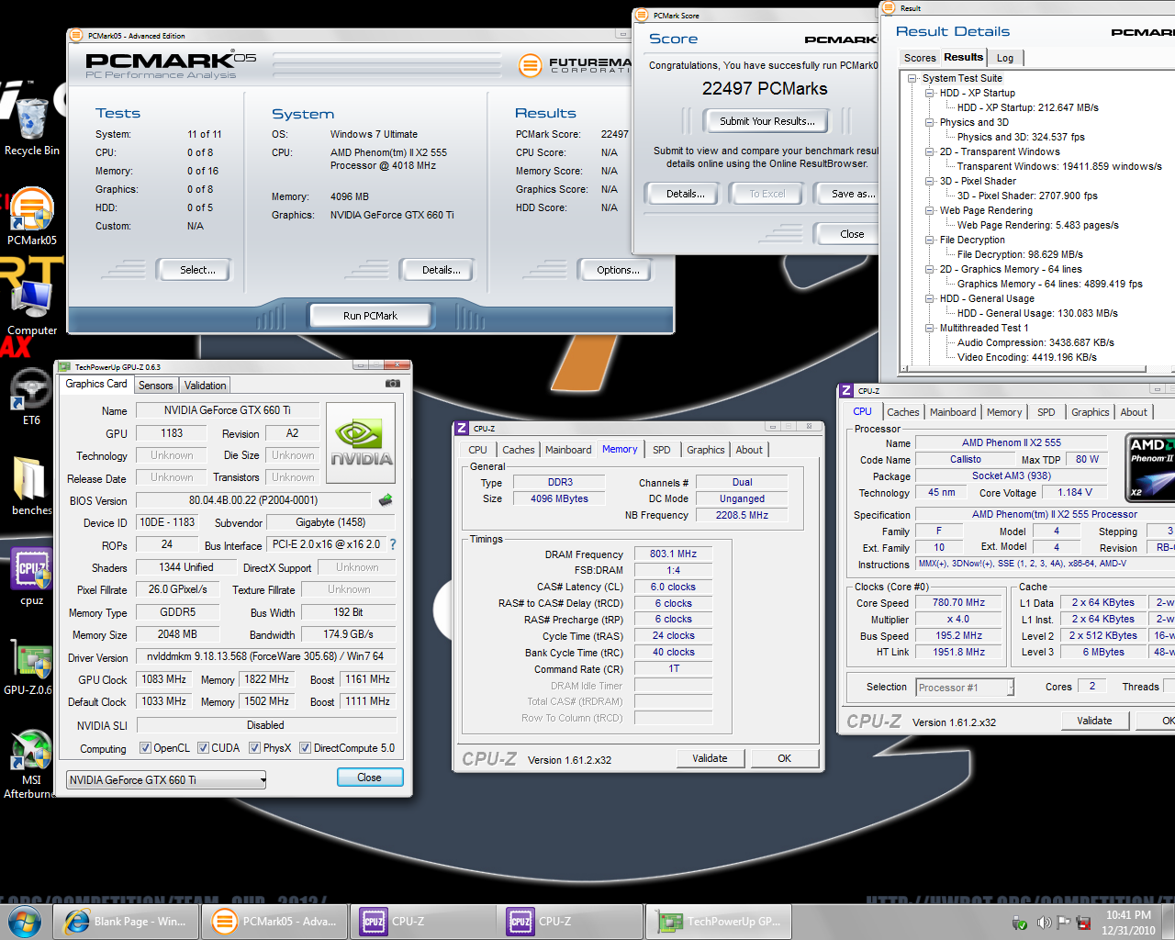The height and width of the screenshot is (940, 1175).
Task: Open the volume control in the system tray
Action: click(x=1044, y=923)
